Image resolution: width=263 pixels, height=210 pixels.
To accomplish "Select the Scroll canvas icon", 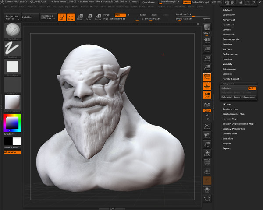I will pos(207,41).
